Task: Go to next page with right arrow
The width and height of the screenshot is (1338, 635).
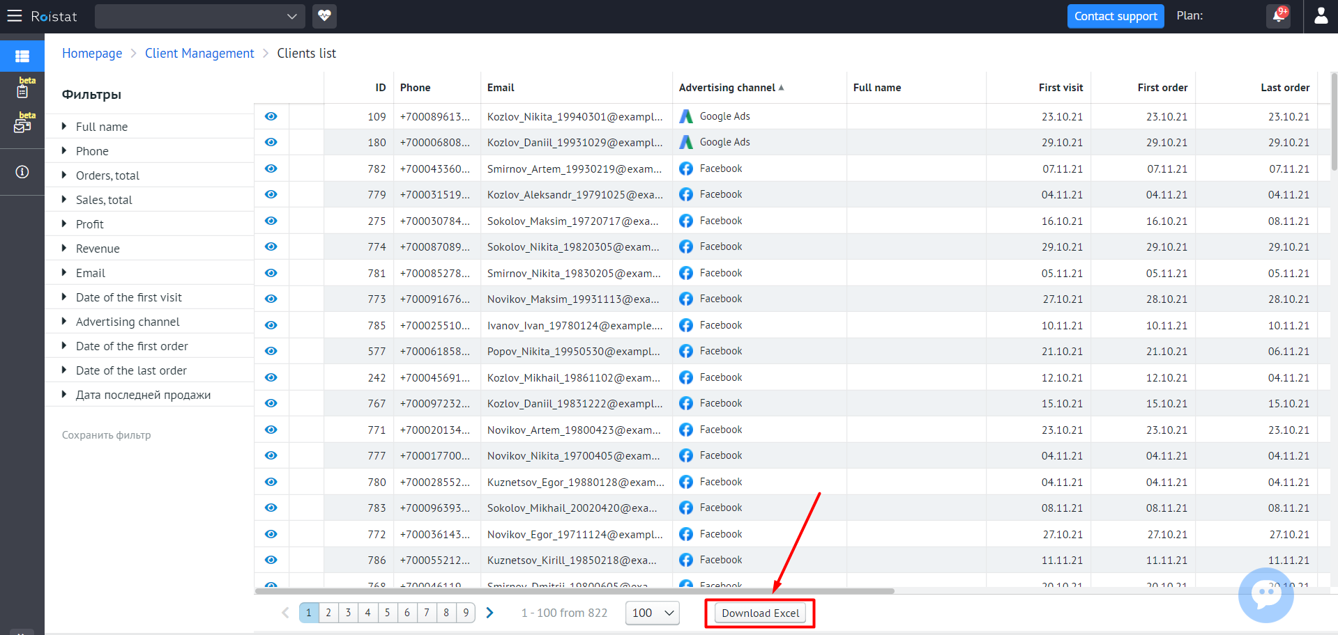Action: tap(489, 613)
